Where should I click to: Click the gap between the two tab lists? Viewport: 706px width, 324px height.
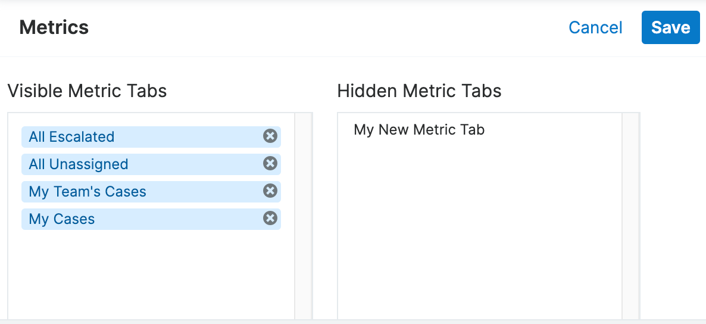[325, 214]
